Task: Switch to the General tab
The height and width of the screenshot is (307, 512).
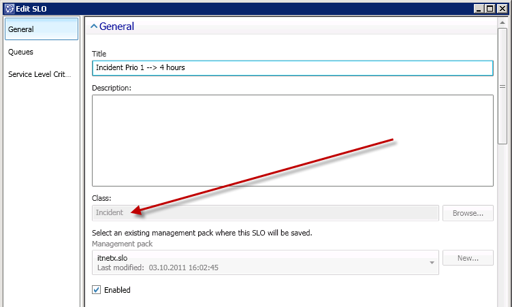Action: click(x=42, y=29)
